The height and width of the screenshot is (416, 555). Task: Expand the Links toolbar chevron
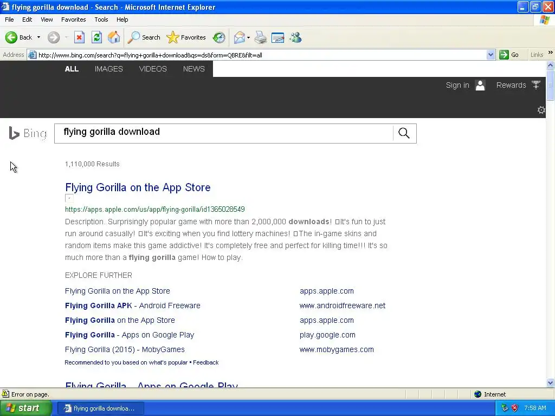point(551,53)
